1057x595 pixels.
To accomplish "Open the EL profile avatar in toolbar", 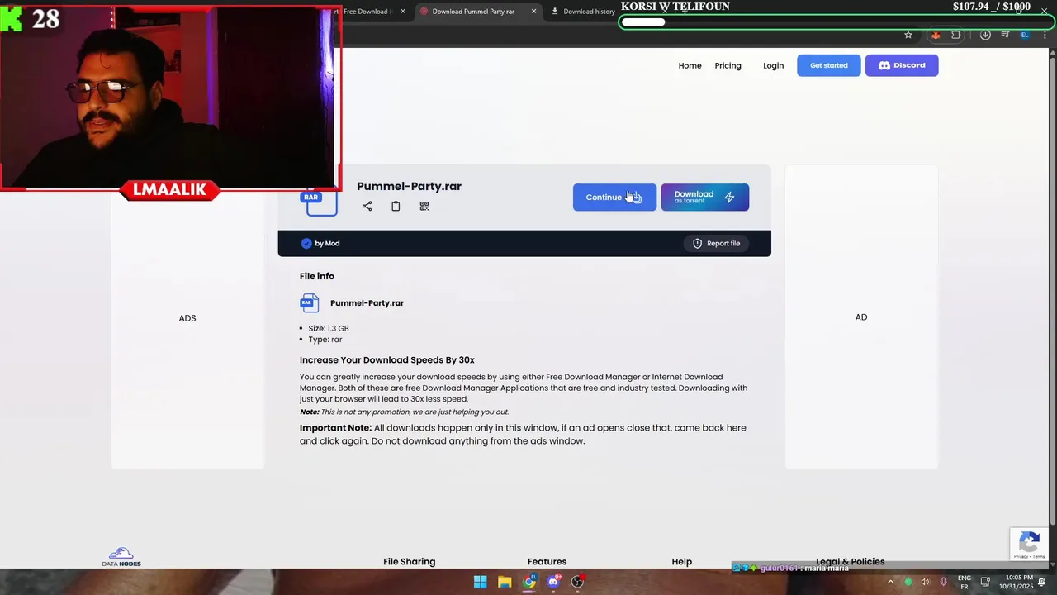I will [x=1025, y=35].
